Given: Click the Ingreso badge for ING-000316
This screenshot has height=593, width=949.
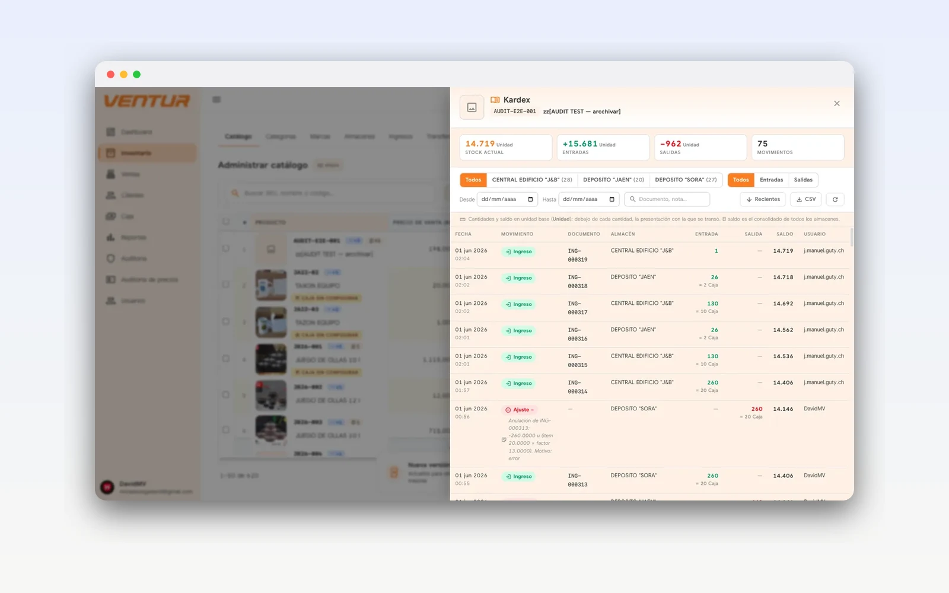Looking at the screenshot, I should pyautogui.click(x=518, y=331).
